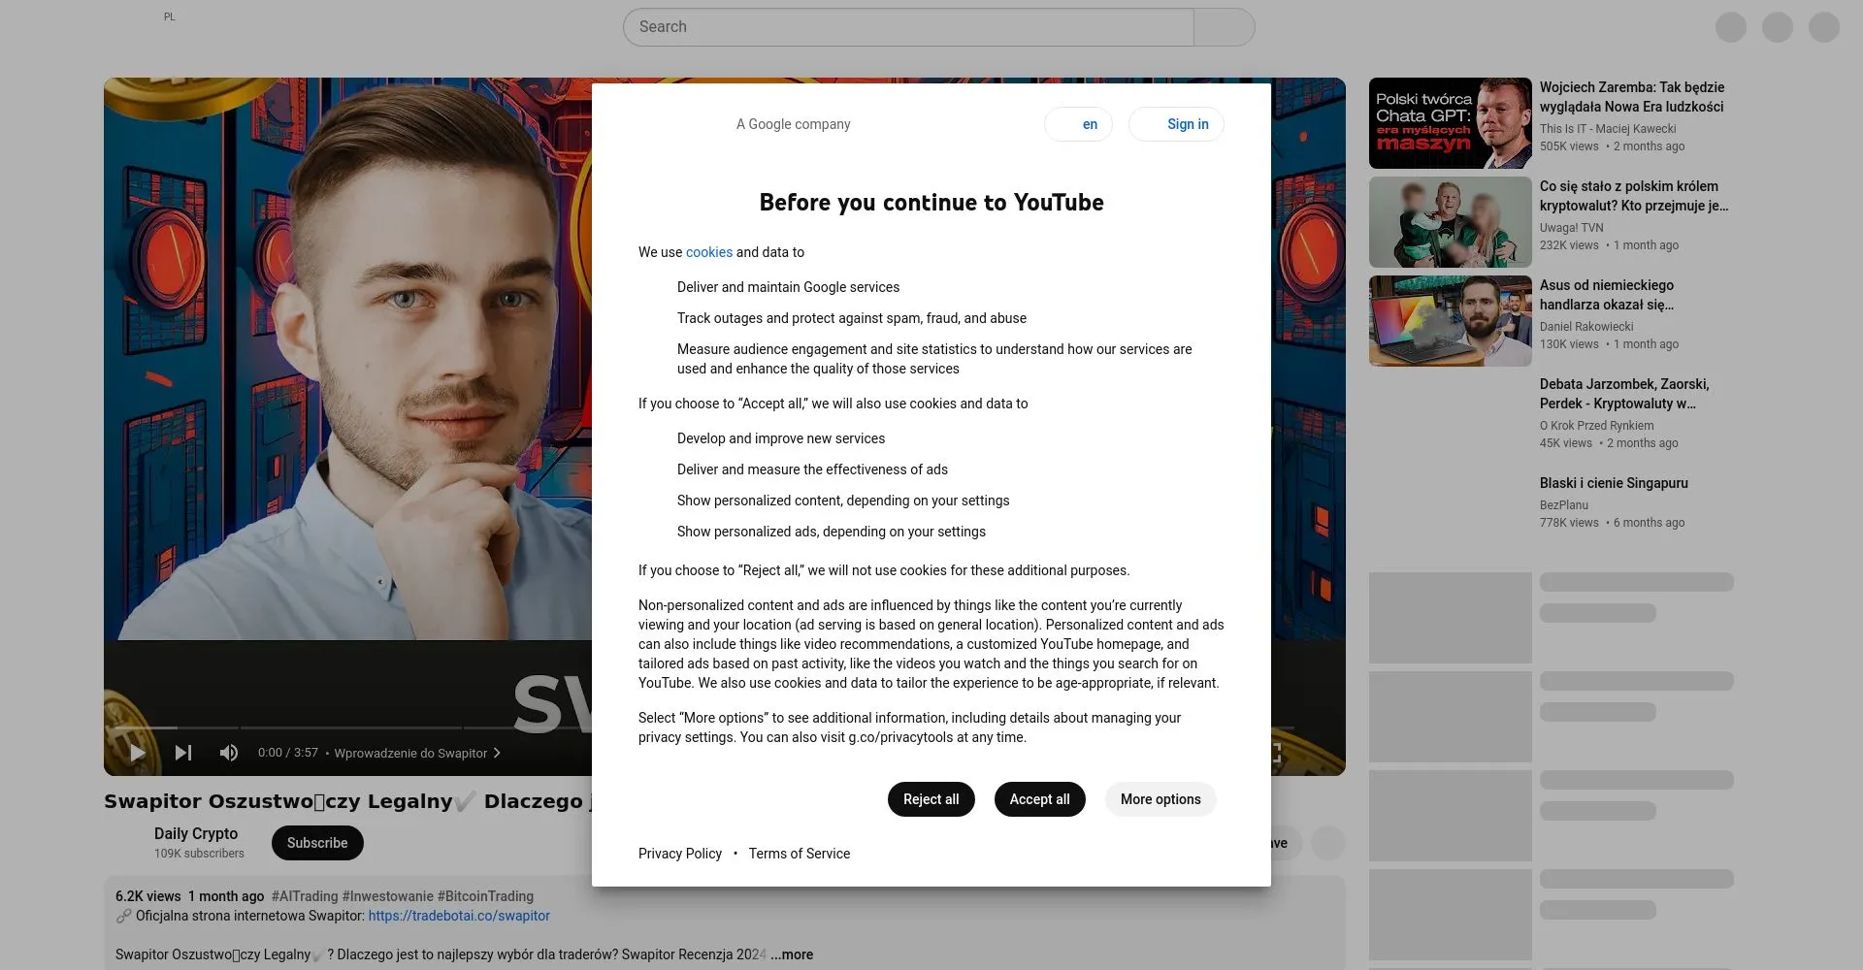Open Privacy Policy link

(x=680, y=854)
